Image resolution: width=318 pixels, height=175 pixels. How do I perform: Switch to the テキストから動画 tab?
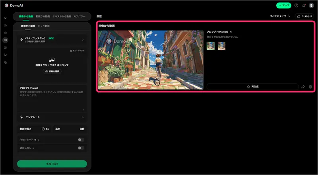(x=62, y=16)
